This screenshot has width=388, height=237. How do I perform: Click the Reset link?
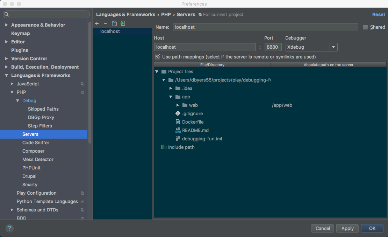tap(379, 14)
